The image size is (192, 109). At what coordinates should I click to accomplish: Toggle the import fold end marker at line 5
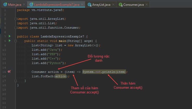(x=16, y=28)
